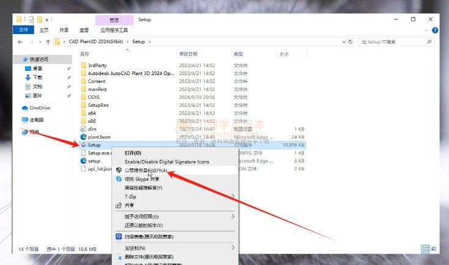Click the Setup 中搜索 search box
The image size is (449, 265).
click(396, 42)
